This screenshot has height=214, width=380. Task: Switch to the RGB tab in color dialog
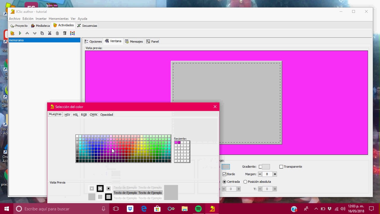84,115
